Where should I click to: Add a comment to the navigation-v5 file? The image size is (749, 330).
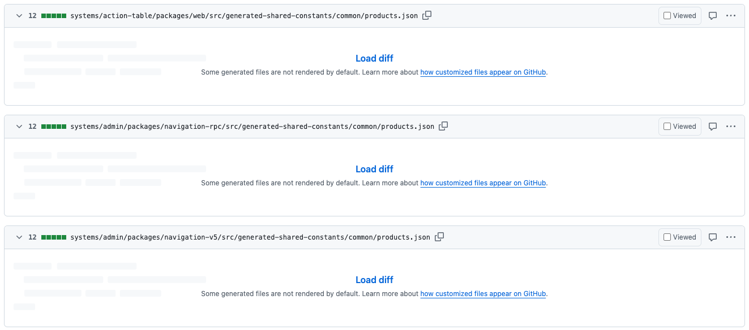(713, 237)
